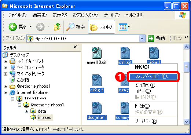Click the Windows flag logo

tap(183, 15)
